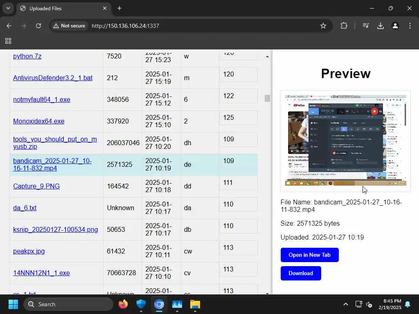Click the taskbar Search box
The height and width of the screenshot is (314, 419).
click(68, 304)
